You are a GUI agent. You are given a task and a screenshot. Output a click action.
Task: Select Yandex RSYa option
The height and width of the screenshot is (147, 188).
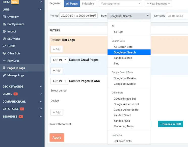click(x=129, y=121)
